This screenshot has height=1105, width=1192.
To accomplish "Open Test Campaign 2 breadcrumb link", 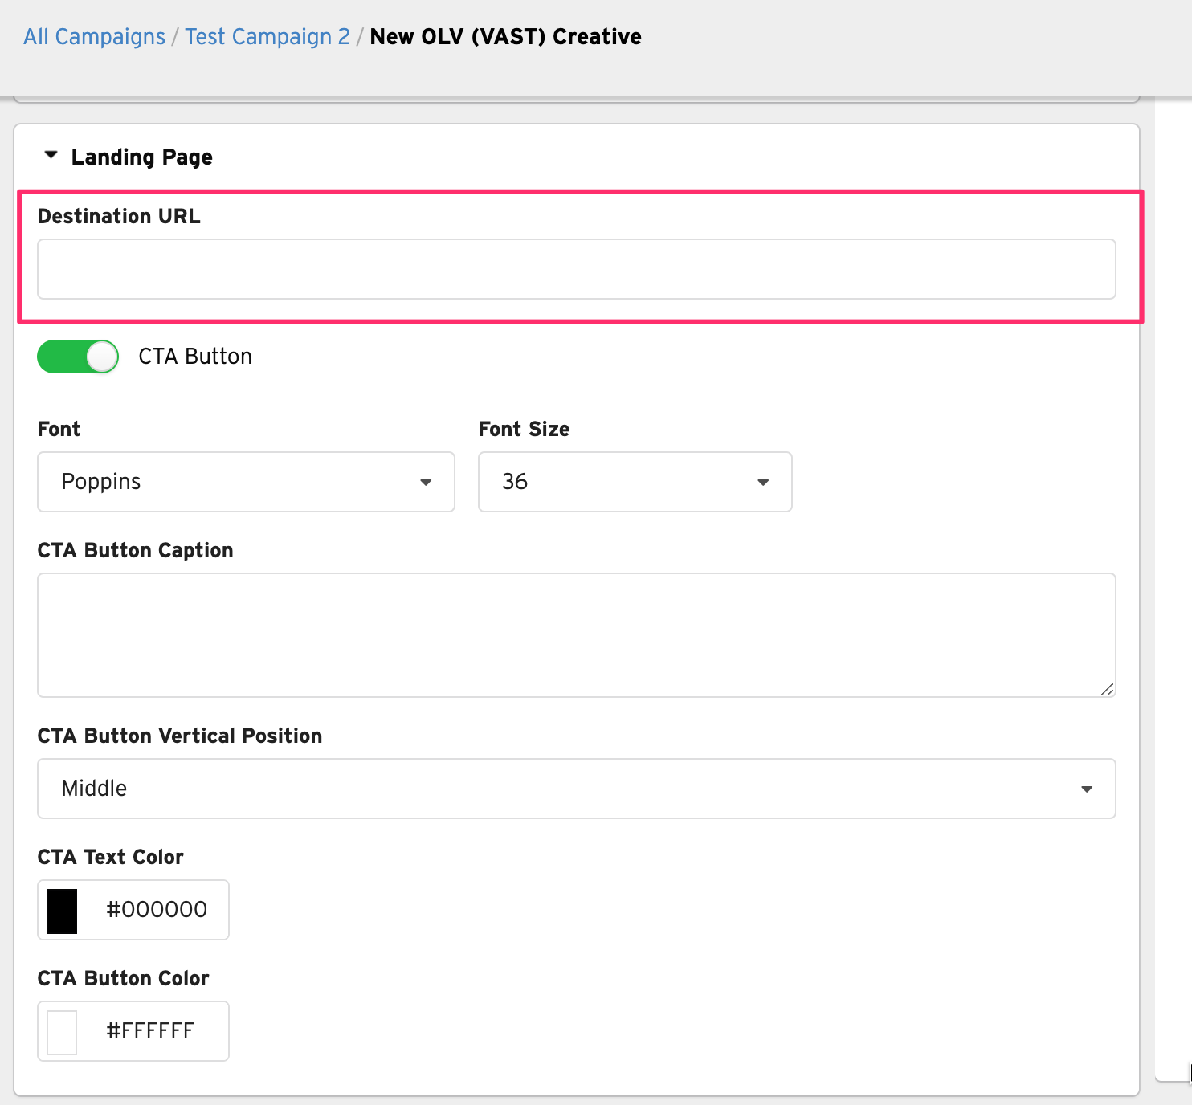I will point(267,37).
